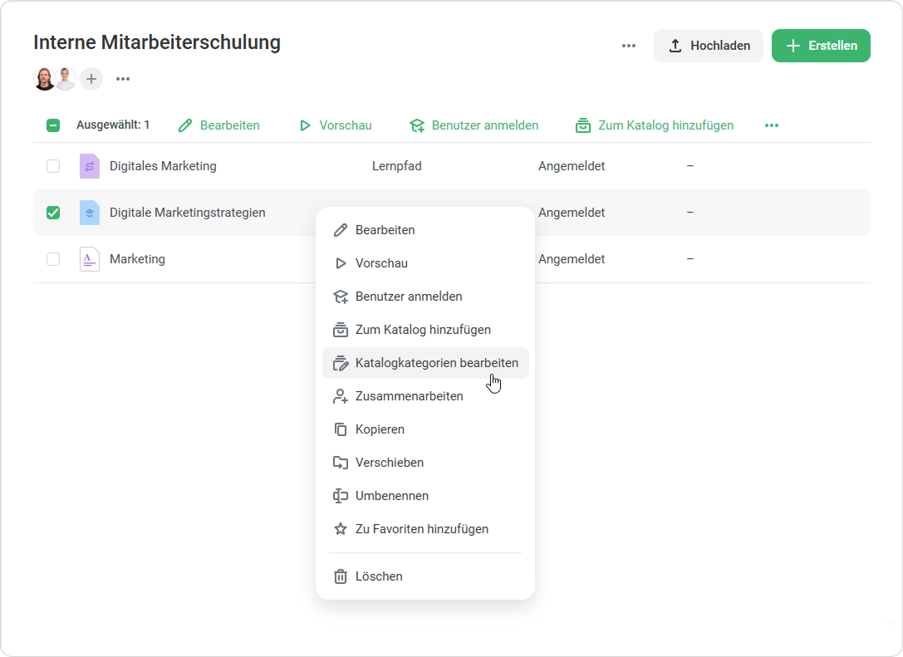Click the play icon for toolbar Vorschau

(x=305, y=125)
